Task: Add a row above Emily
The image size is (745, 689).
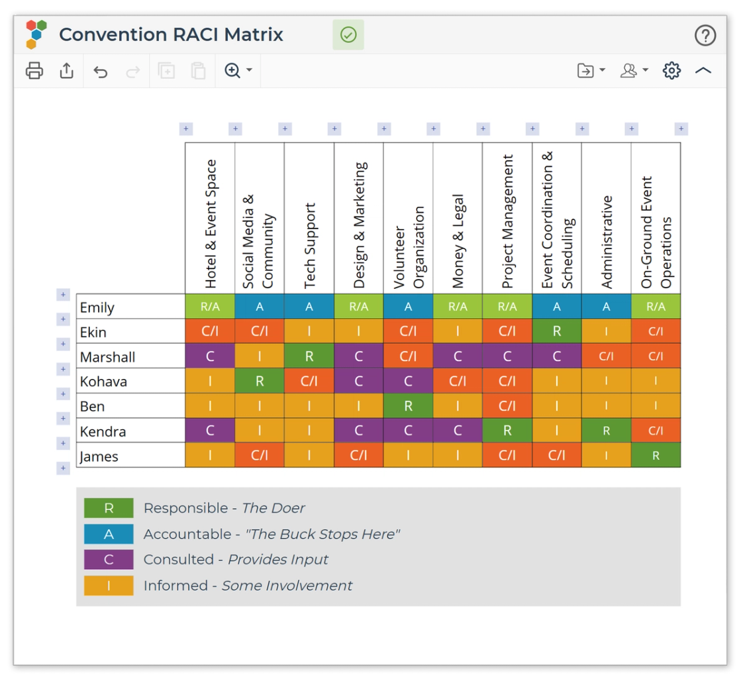Action: point(63,295)
